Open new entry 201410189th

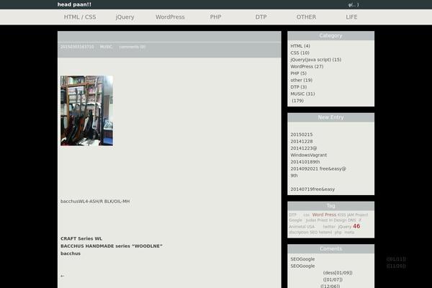point(305,162)
